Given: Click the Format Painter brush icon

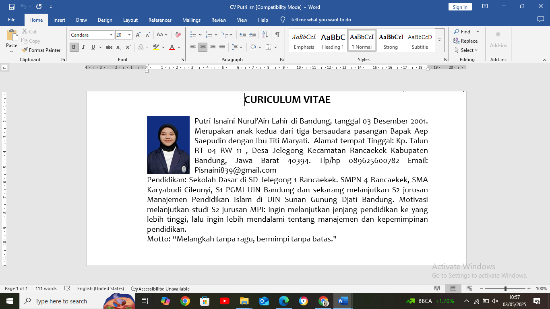Looking at the screenshot, I should tap(25, 50).
